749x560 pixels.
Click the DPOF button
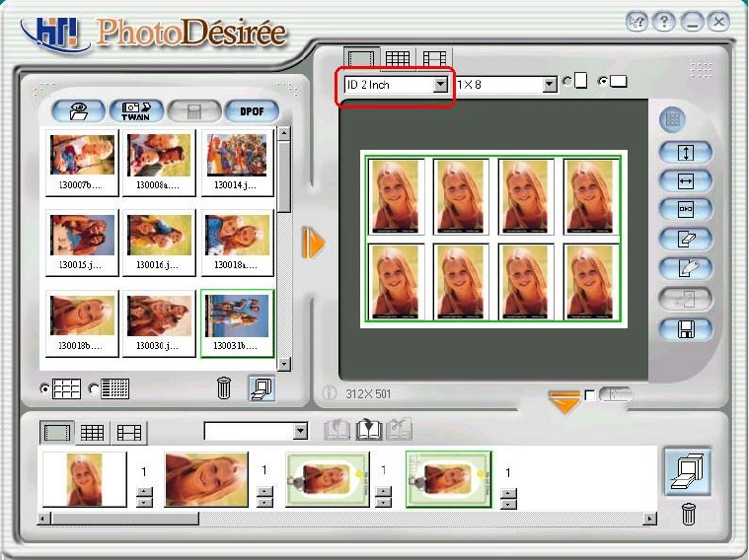pyautogui.click(x=252, y=111)
